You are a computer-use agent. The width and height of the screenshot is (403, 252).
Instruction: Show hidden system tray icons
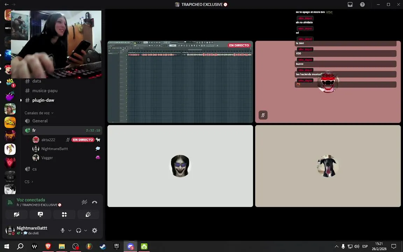[337, 246]
